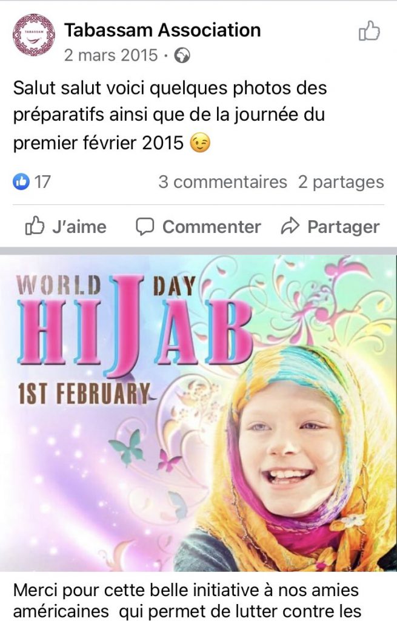The image size is (397, 621).
Task: Tap the thumbs-up icon beside page name
Action: coord(369,31)
